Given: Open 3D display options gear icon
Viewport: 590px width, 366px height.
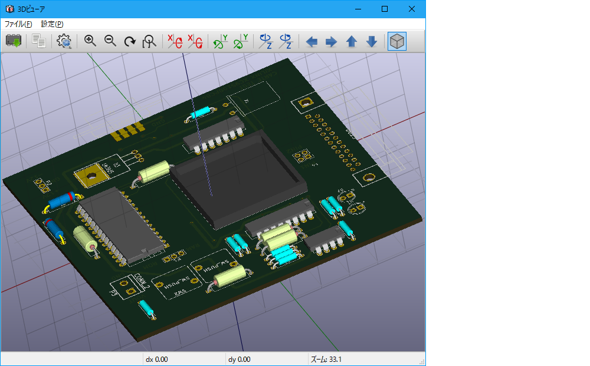Looking at the screenshot, I should click(x=64, y=41).
